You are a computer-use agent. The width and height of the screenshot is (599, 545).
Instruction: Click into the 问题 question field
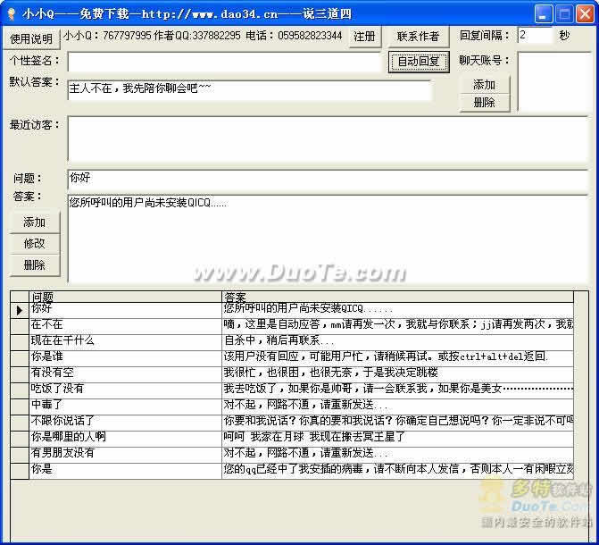tap(327, 180)
